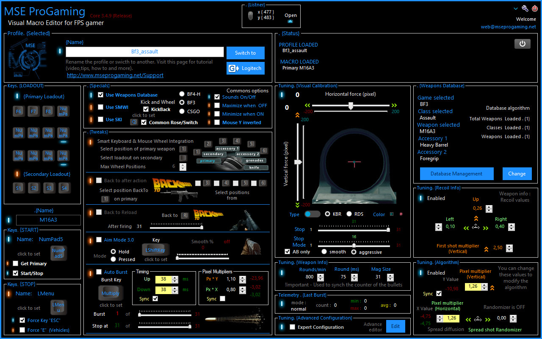
Task: Click the LShiftKey aim mode key
Action: (x=155, y=250)
